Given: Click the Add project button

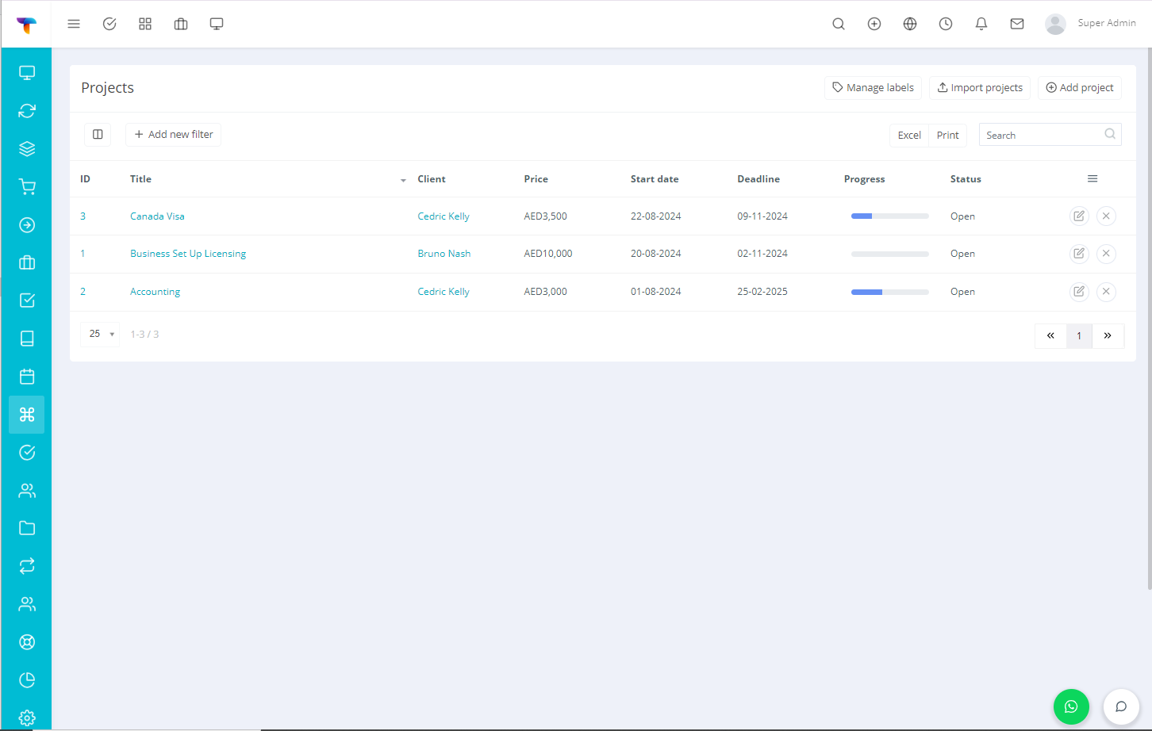Looking at the screenshot, I should [x=1080, y=88].
